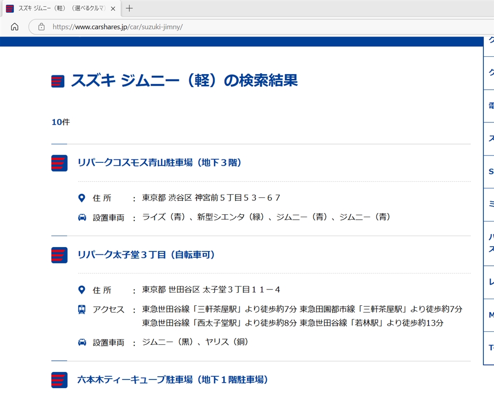Open 六本木ティーキューブ駐車場（地下１階駐車場） link
Image resolution: width=494 pixels, height=394 pixels.
173,380
